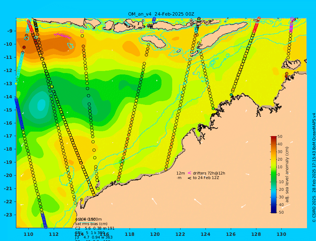Screen dimensions: 316x241
Task: Click the longitude axis label '128'
Action: 256,234
